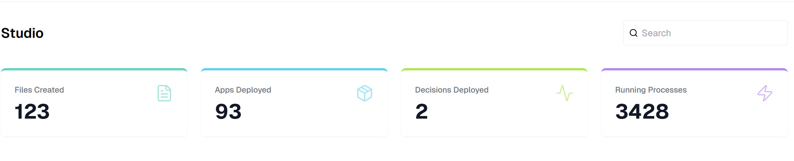Click the 123 files created count
Viewport: 794px width, 161px height.
point(32,111)
